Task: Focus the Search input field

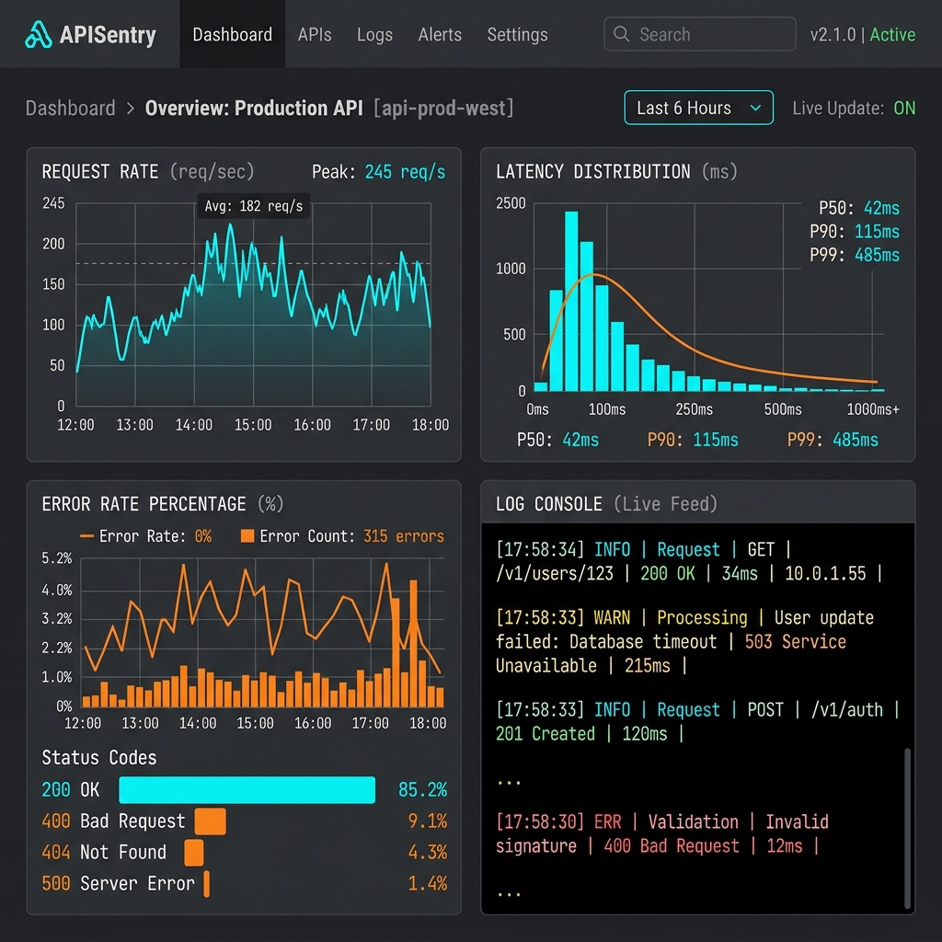Action: point(700,34)
